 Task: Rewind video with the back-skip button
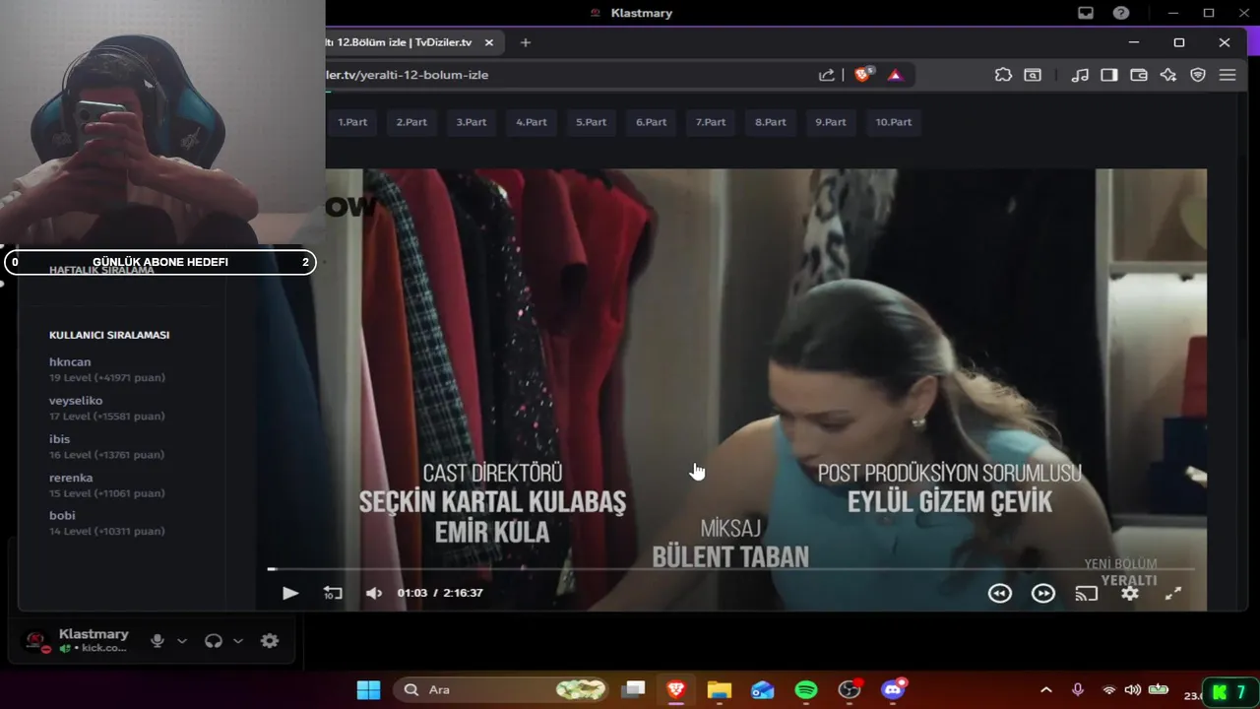1000,593
